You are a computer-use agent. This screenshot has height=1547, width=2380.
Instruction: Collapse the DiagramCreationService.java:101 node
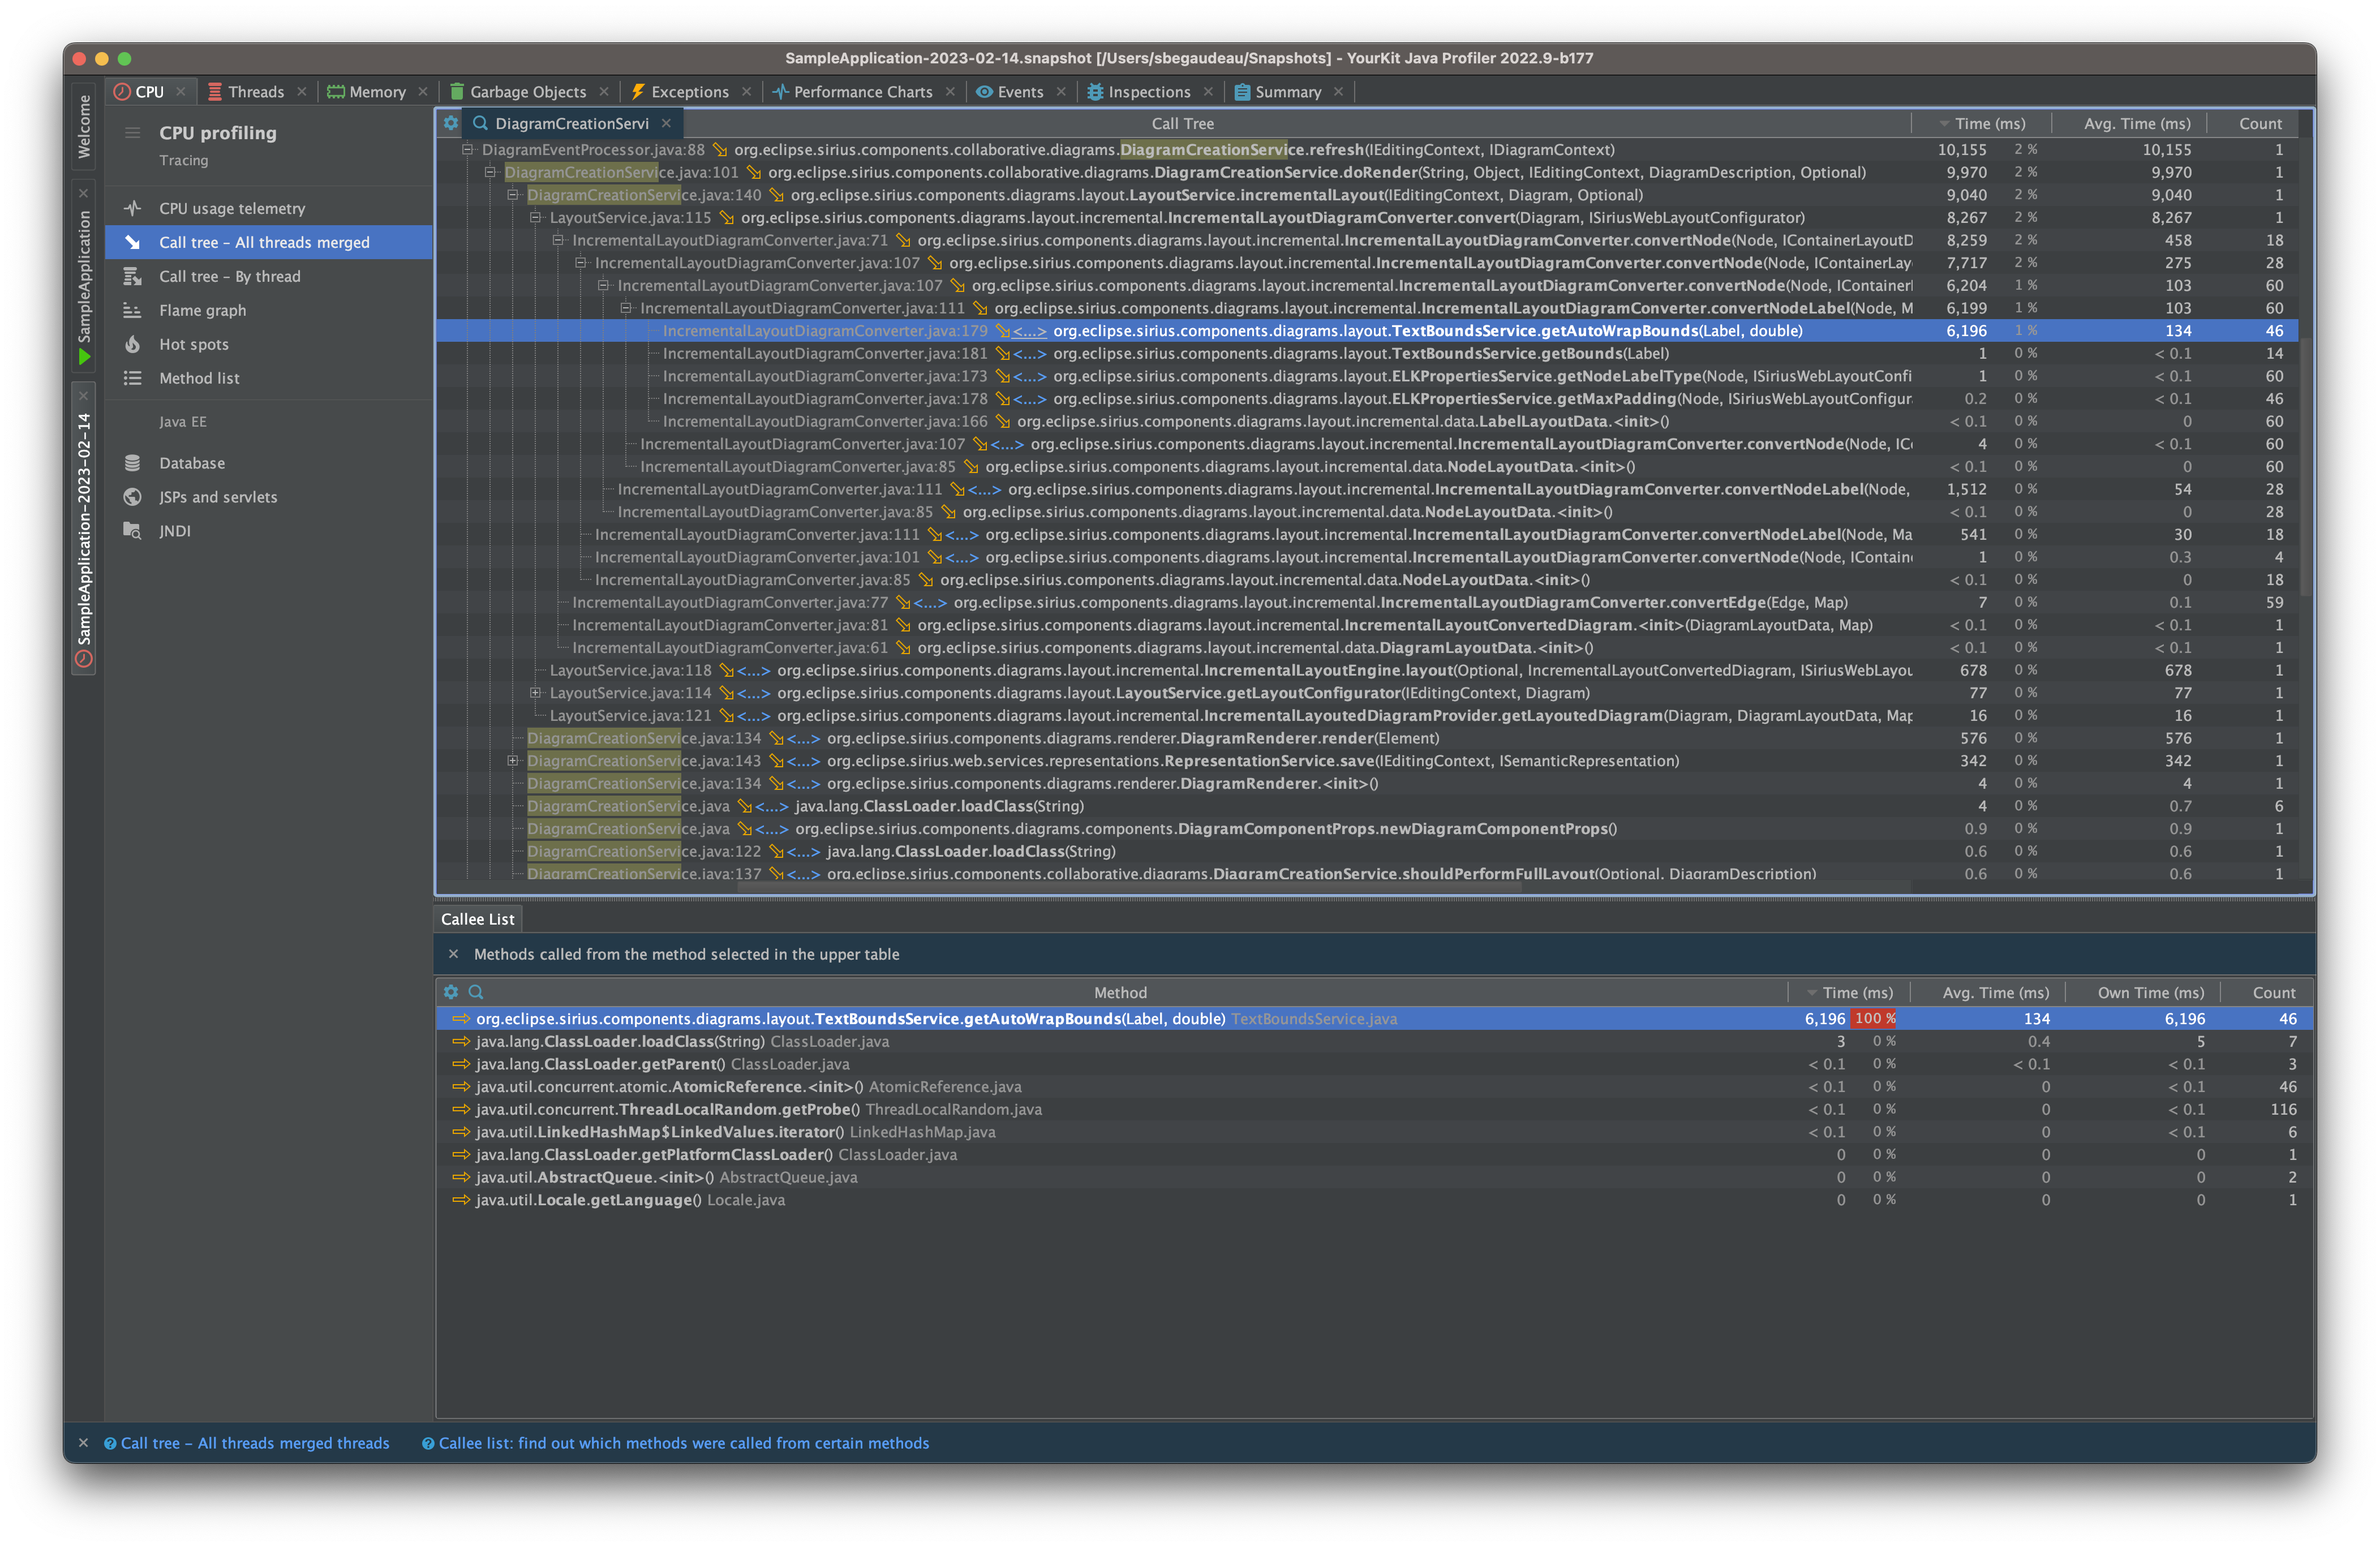[490, 173]
